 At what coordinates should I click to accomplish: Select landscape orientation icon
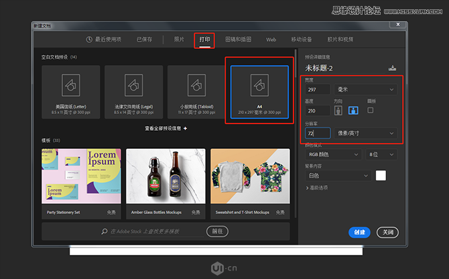point(353,111)
